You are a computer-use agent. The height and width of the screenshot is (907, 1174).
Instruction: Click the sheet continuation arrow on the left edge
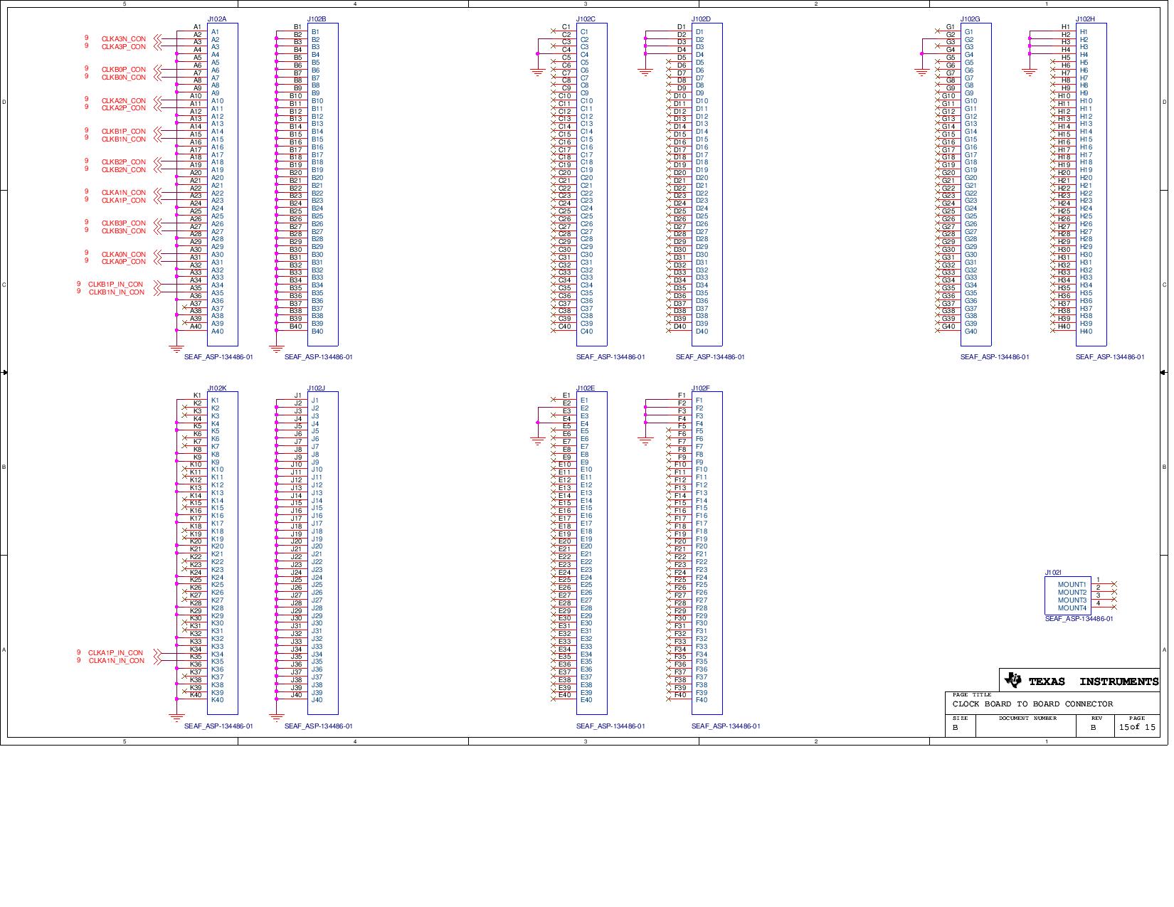(x=5, y=371)
